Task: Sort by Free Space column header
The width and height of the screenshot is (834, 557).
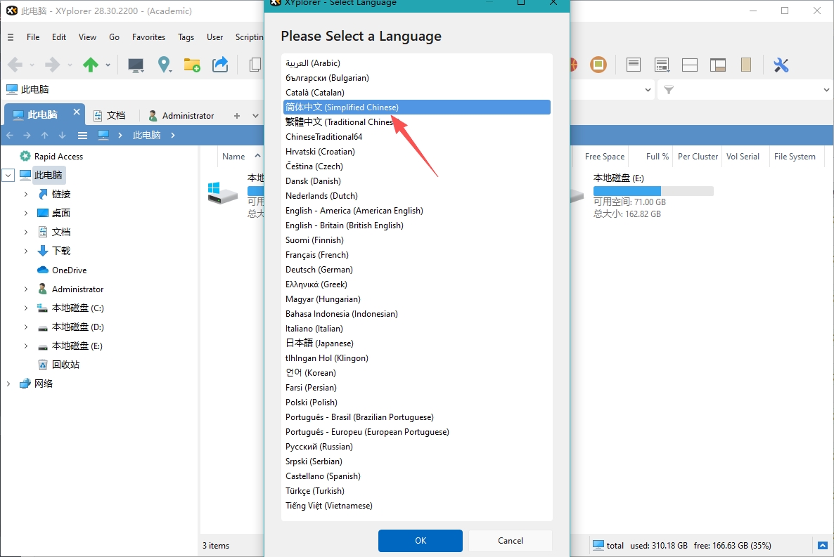Action: [x=604, y=156]
